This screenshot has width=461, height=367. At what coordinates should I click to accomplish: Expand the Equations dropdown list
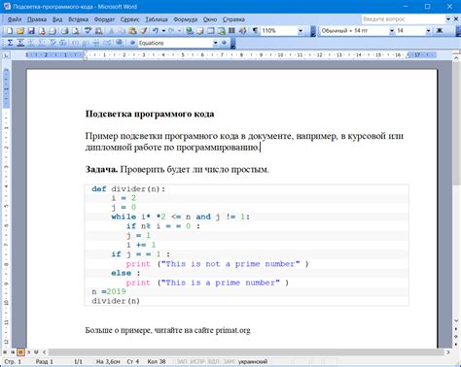click(x=215, y=43)
